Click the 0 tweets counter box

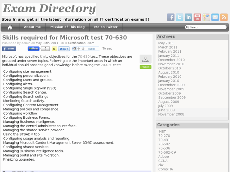click(x=146, y=59)
